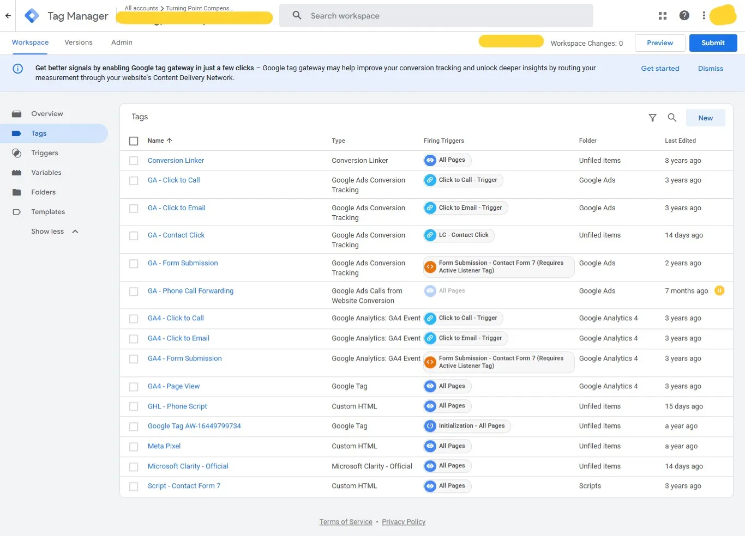Screen dimensions: 745x536
Task: Open the Terms of Service link
Action: (346, 522)
